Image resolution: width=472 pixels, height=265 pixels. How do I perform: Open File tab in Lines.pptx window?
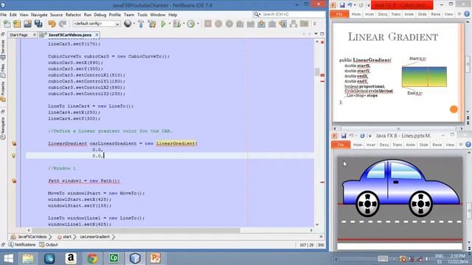tap(341, 145)
